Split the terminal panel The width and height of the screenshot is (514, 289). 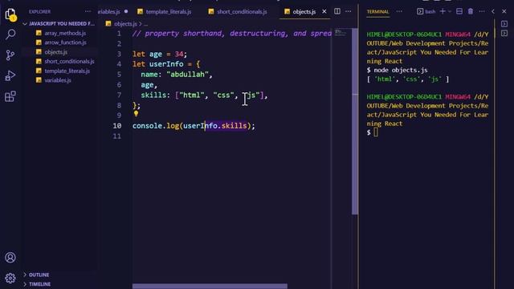(459, 11)
